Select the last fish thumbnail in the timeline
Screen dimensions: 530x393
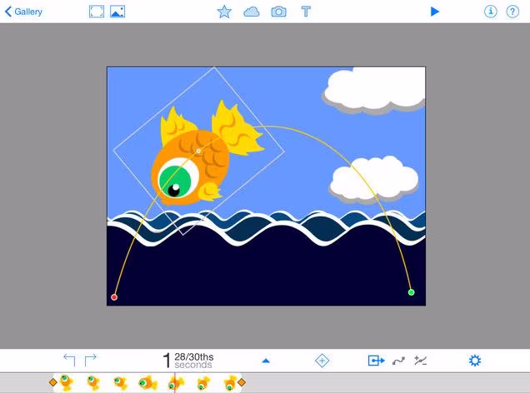pos(230,383)
